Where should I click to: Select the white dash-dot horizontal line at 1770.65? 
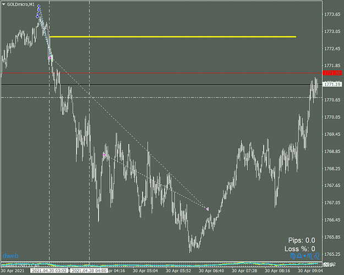tap(162, 97)
